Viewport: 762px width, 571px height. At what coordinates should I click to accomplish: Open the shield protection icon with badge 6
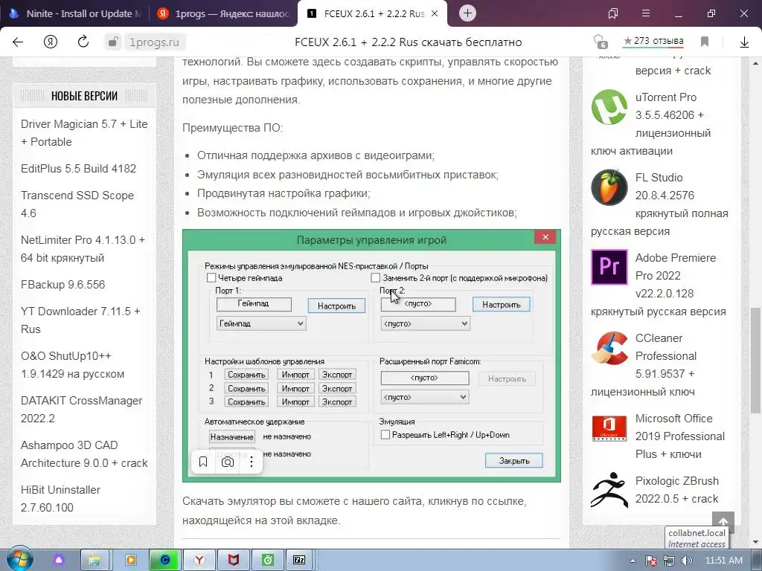tap(601, 42)
